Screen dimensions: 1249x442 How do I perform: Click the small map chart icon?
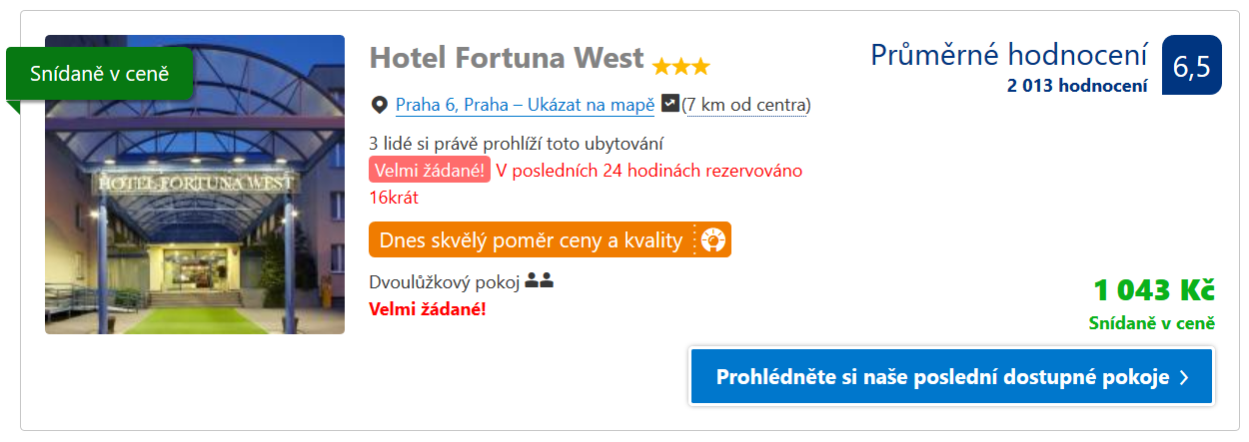(x=670, y=103)
